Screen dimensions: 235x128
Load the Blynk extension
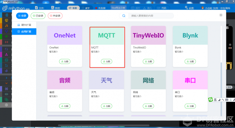(190, 61)
